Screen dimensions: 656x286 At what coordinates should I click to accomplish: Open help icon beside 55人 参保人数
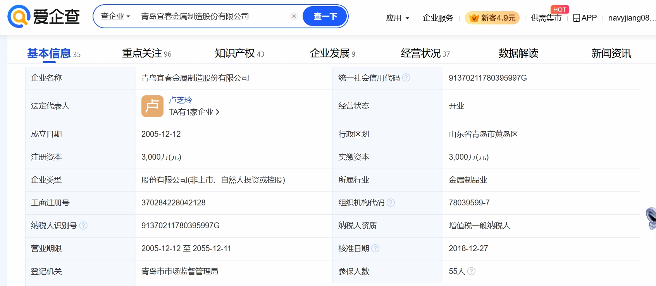point(471,271)
